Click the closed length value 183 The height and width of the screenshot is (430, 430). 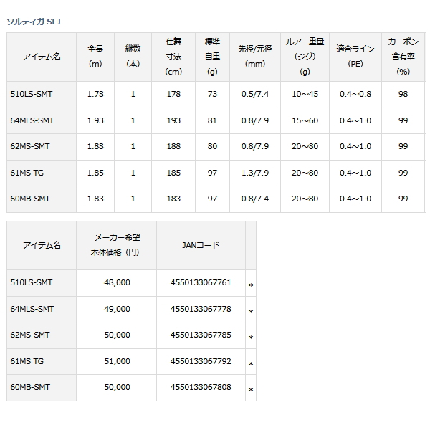(x=173, y=199)
